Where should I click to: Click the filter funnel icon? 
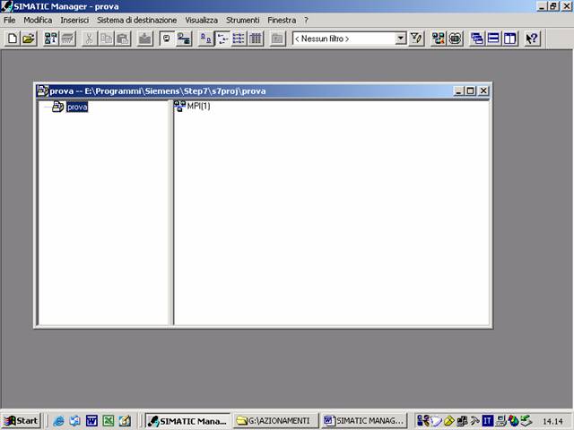(x=416, y=39)
